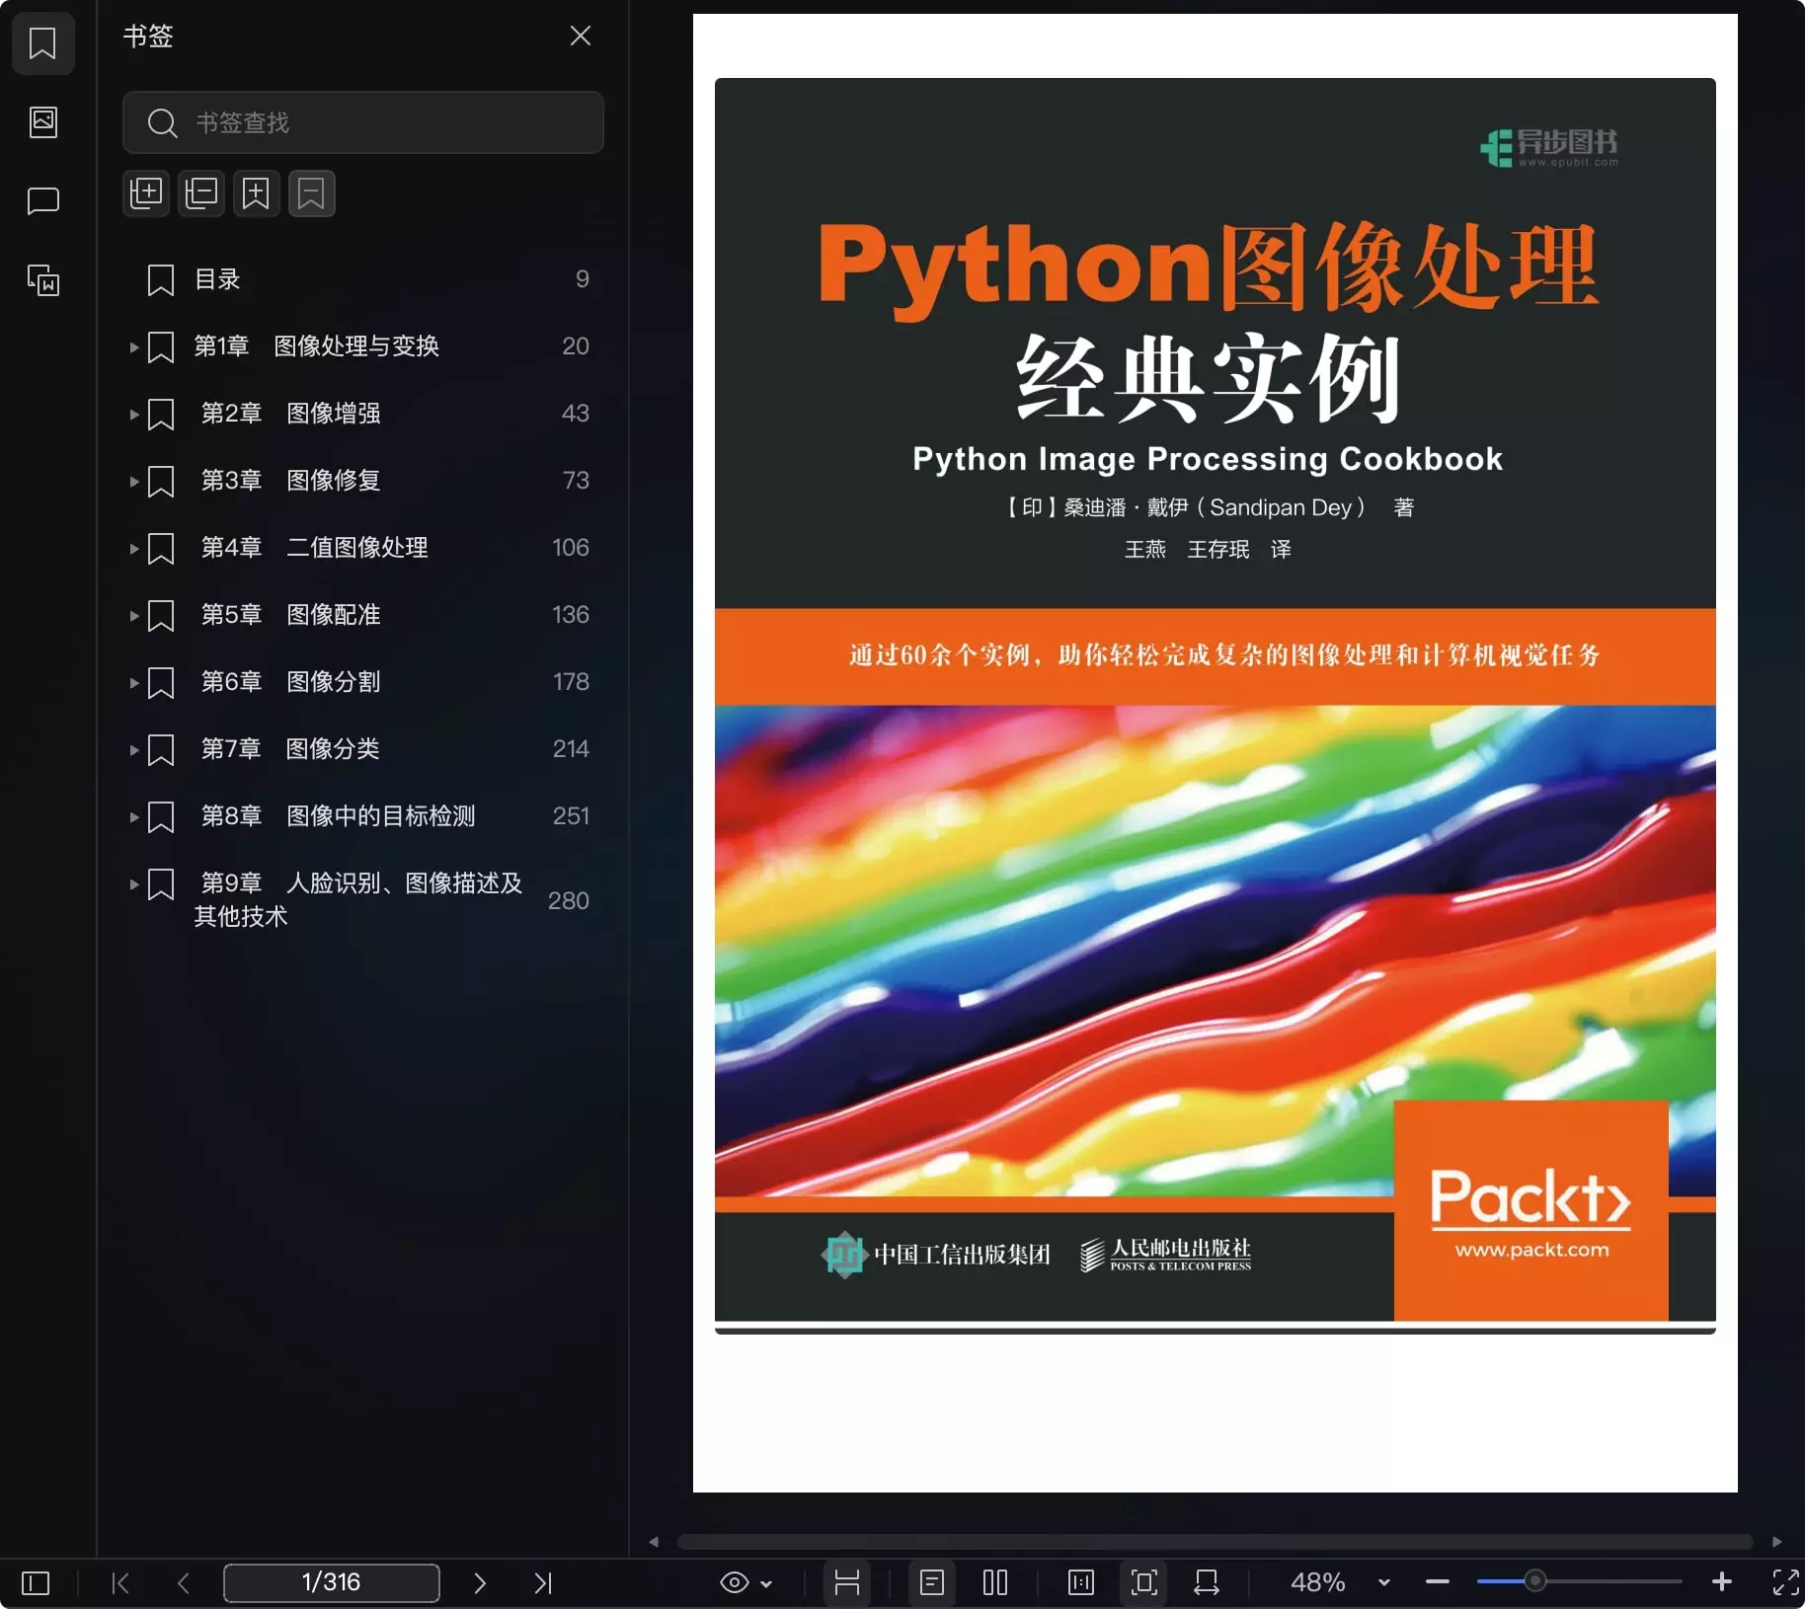Expand chapter 1 bookmark tree entry
Image resolution: width=1805 pixels, height=1609 pixels.
(133, 346)
